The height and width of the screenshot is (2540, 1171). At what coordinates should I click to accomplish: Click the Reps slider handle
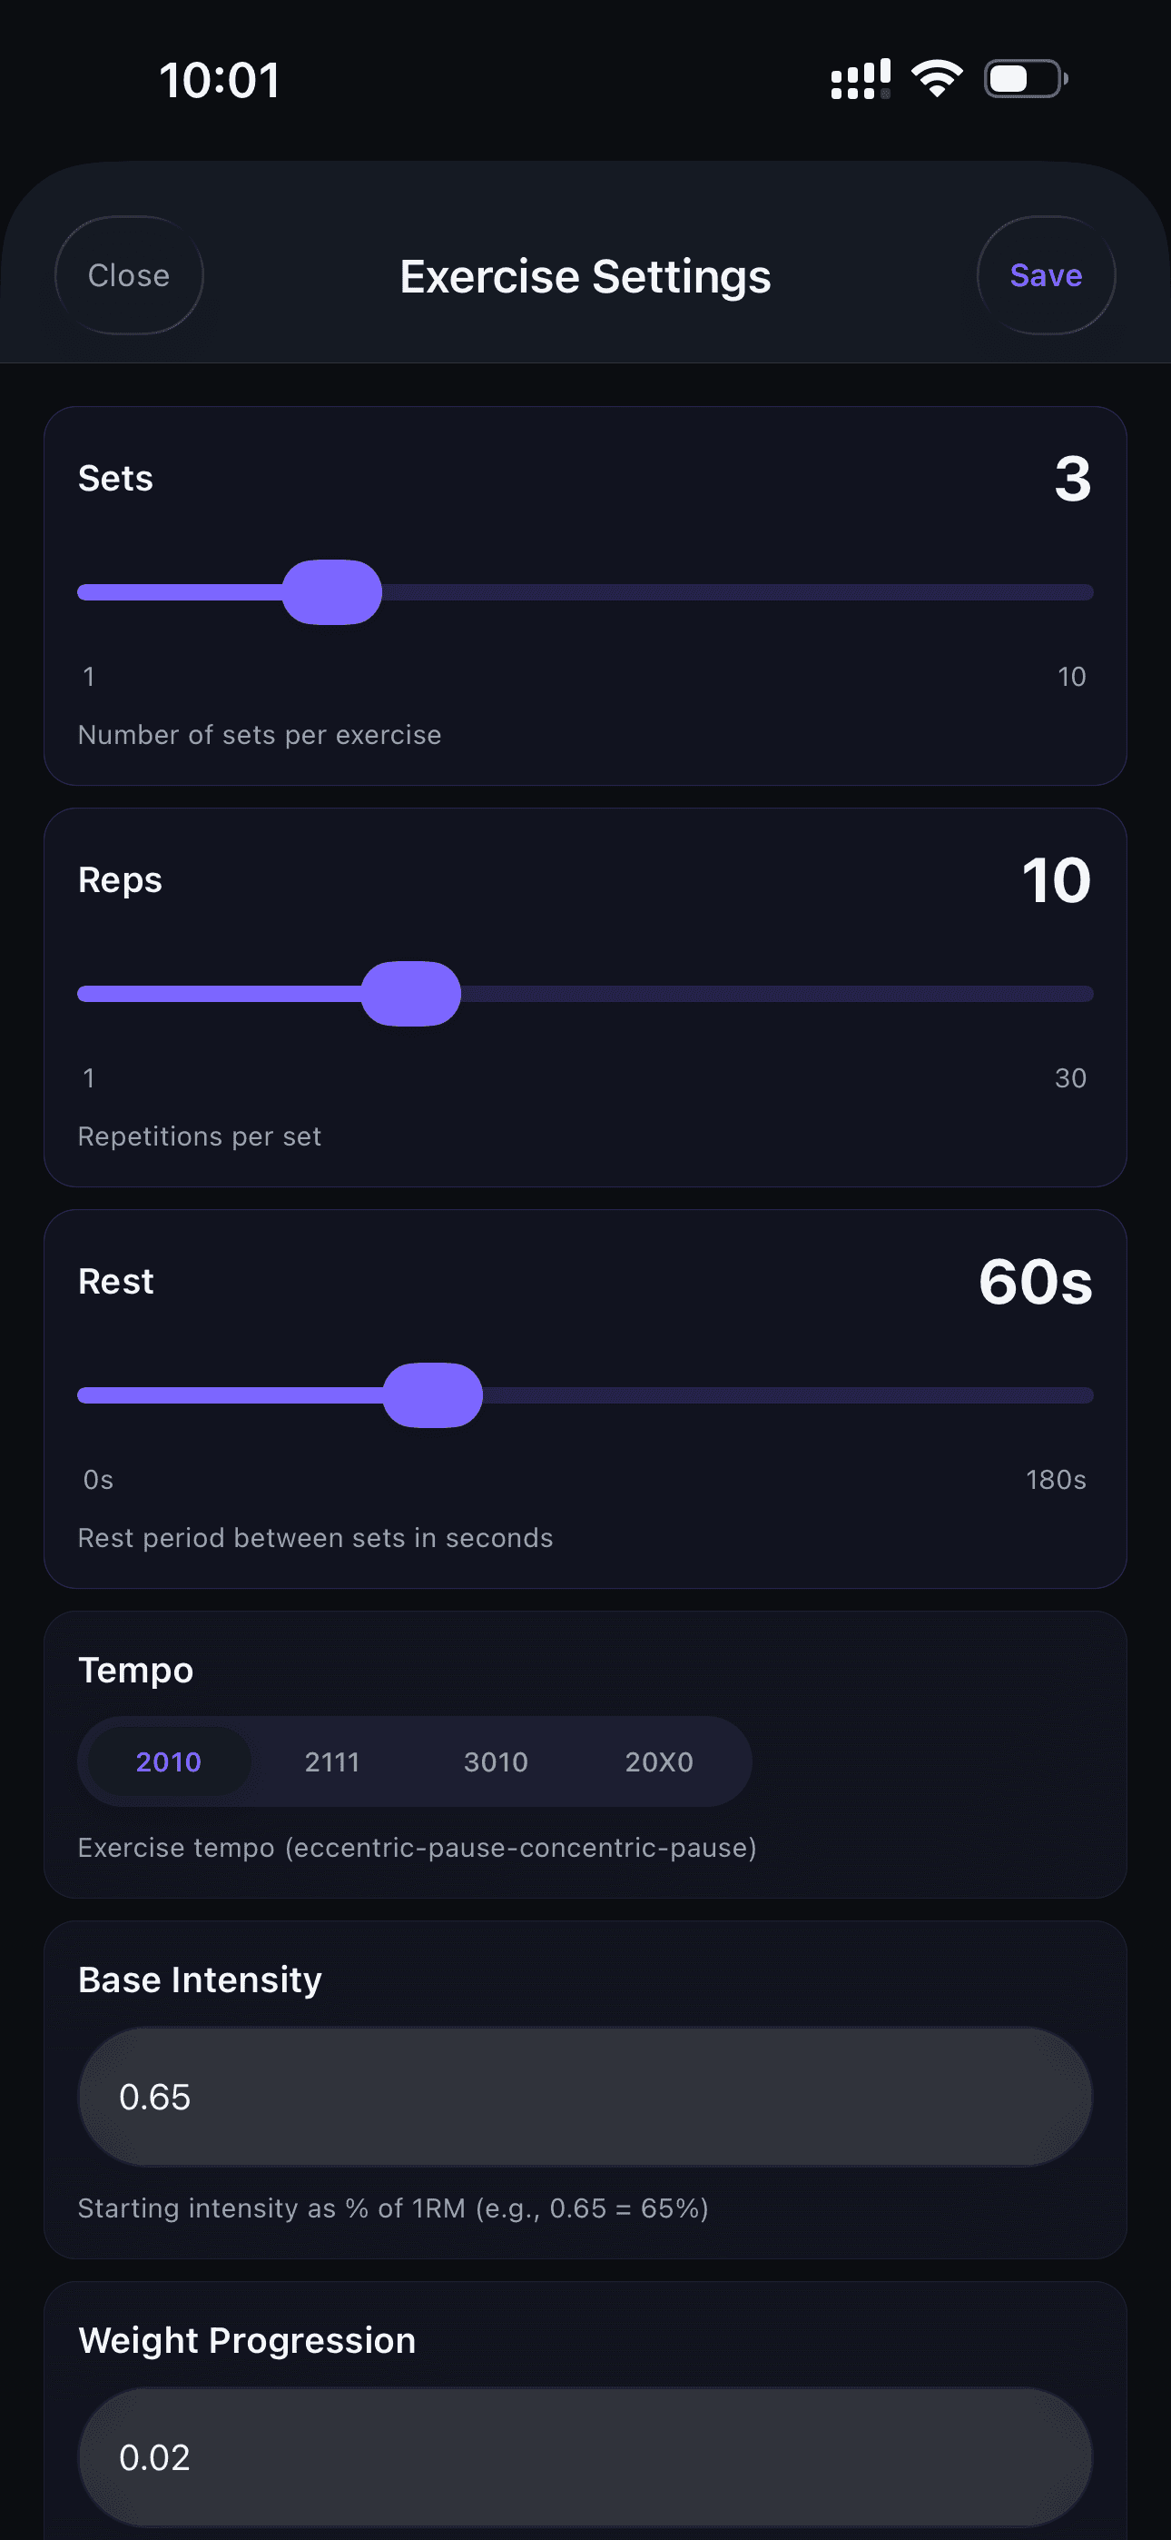411,993
